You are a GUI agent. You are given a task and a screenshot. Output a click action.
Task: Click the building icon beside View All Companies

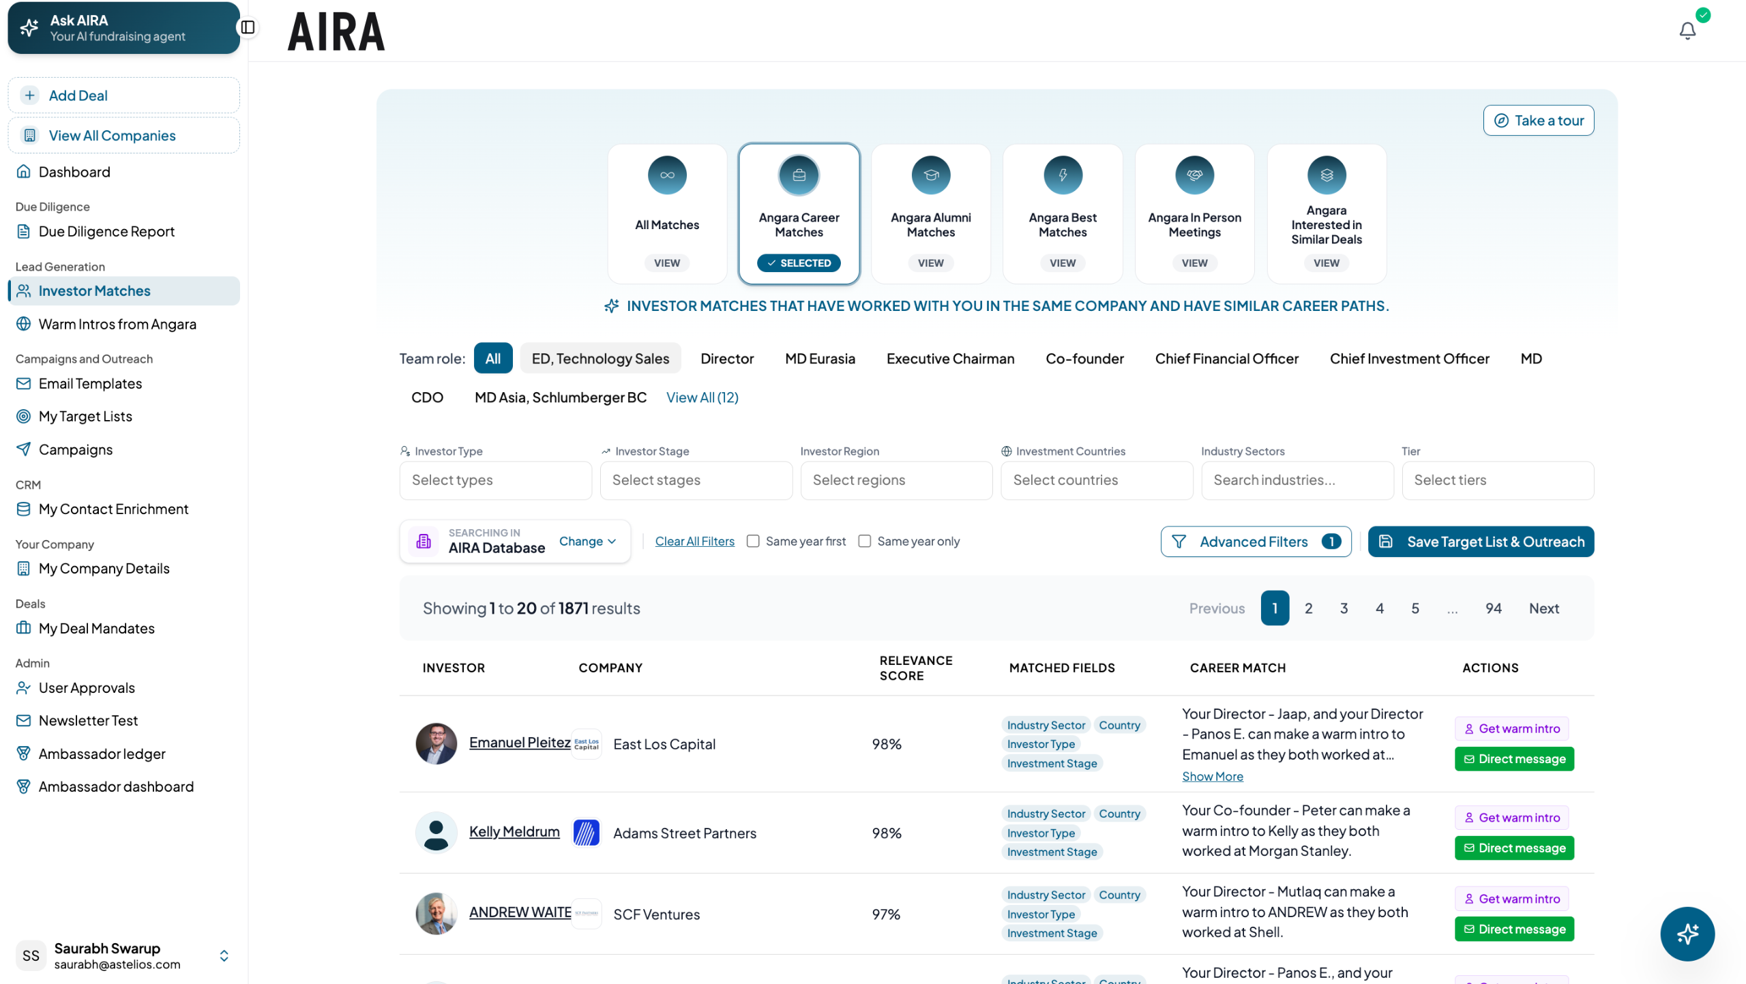pos(30,135)
